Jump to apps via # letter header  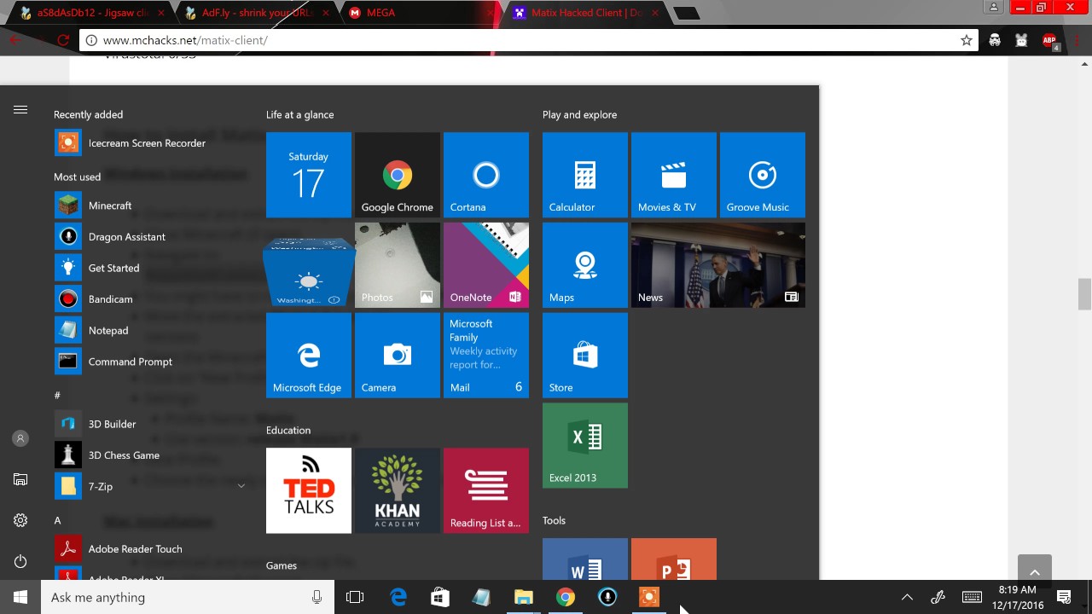tap(57, 395)
